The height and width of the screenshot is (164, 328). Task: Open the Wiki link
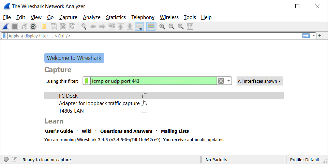(87, 131)
